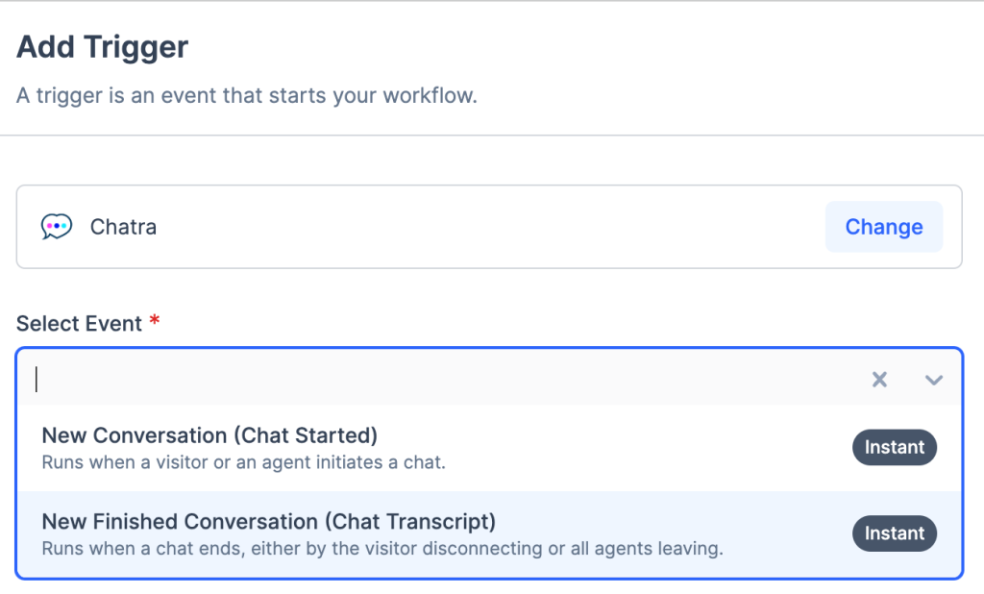
Task: Click blank area right of Add Trigger title
Action: [x=577, y=46]
